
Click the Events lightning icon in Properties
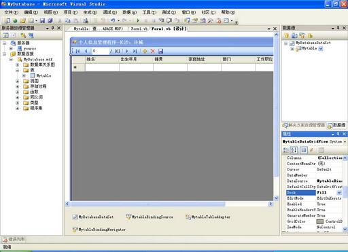312,150
